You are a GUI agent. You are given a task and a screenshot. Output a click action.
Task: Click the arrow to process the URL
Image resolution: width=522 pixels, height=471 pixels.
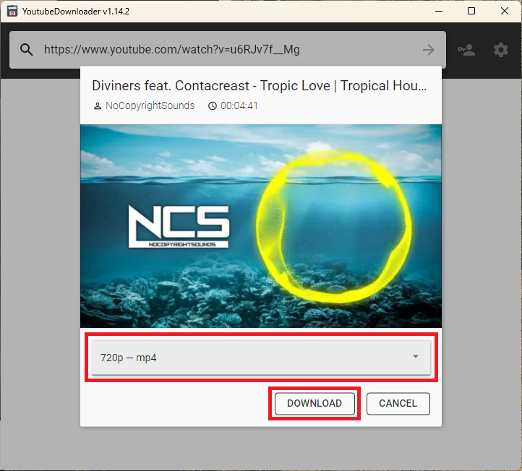tap(429, 50)
